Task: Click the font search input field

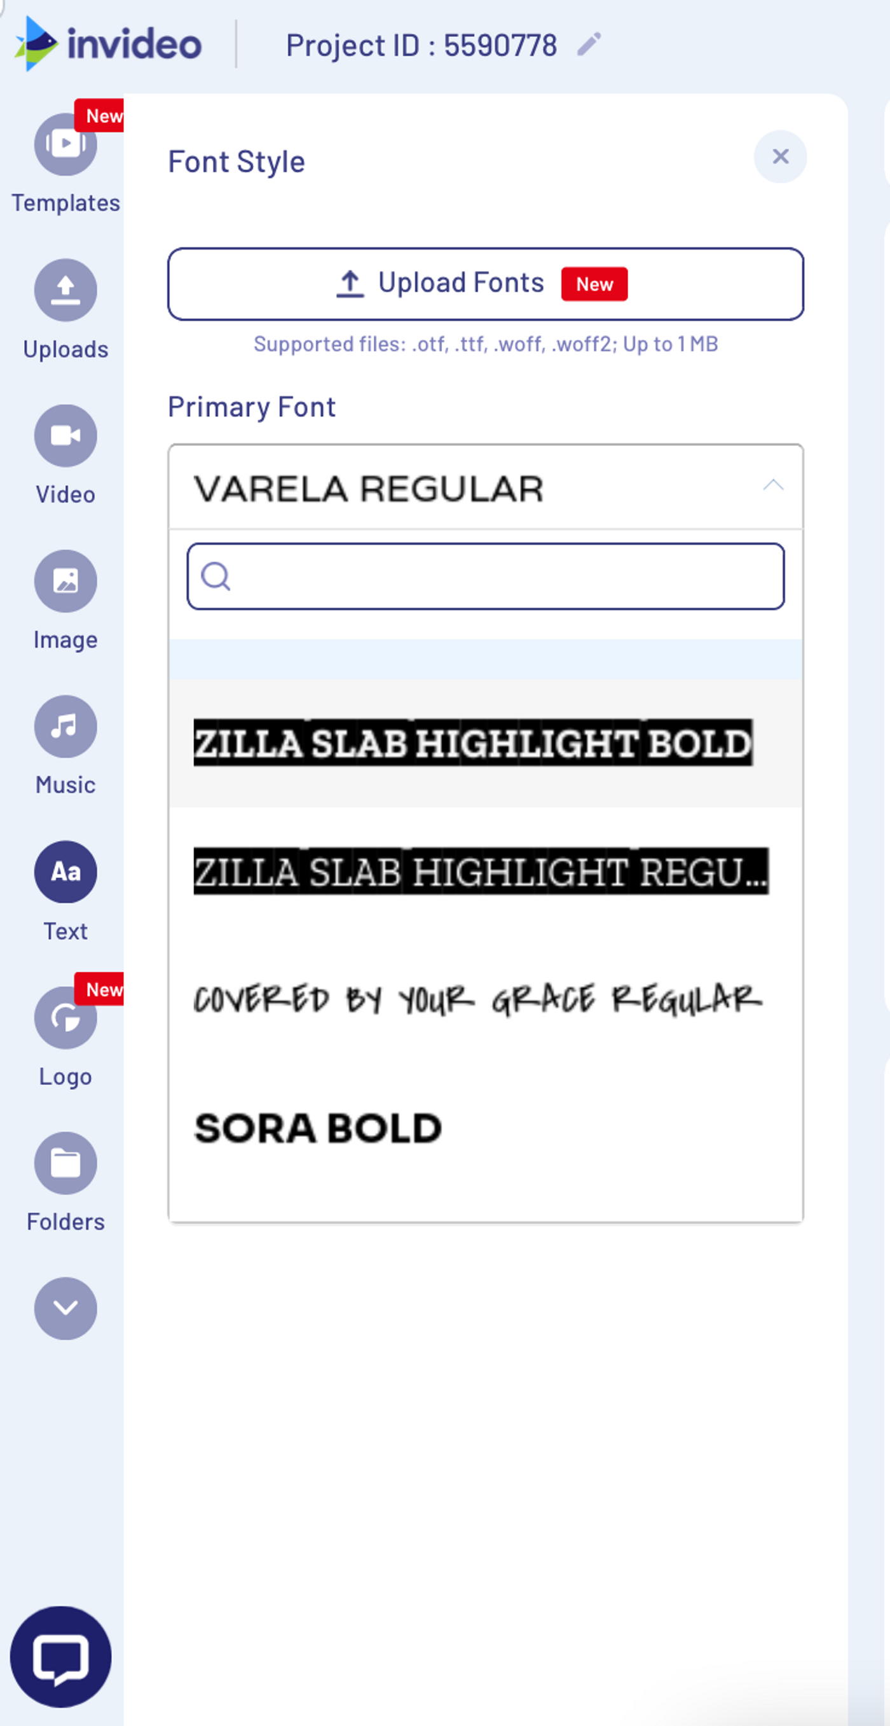Action: pyautogui.click(x=484, y=576)
